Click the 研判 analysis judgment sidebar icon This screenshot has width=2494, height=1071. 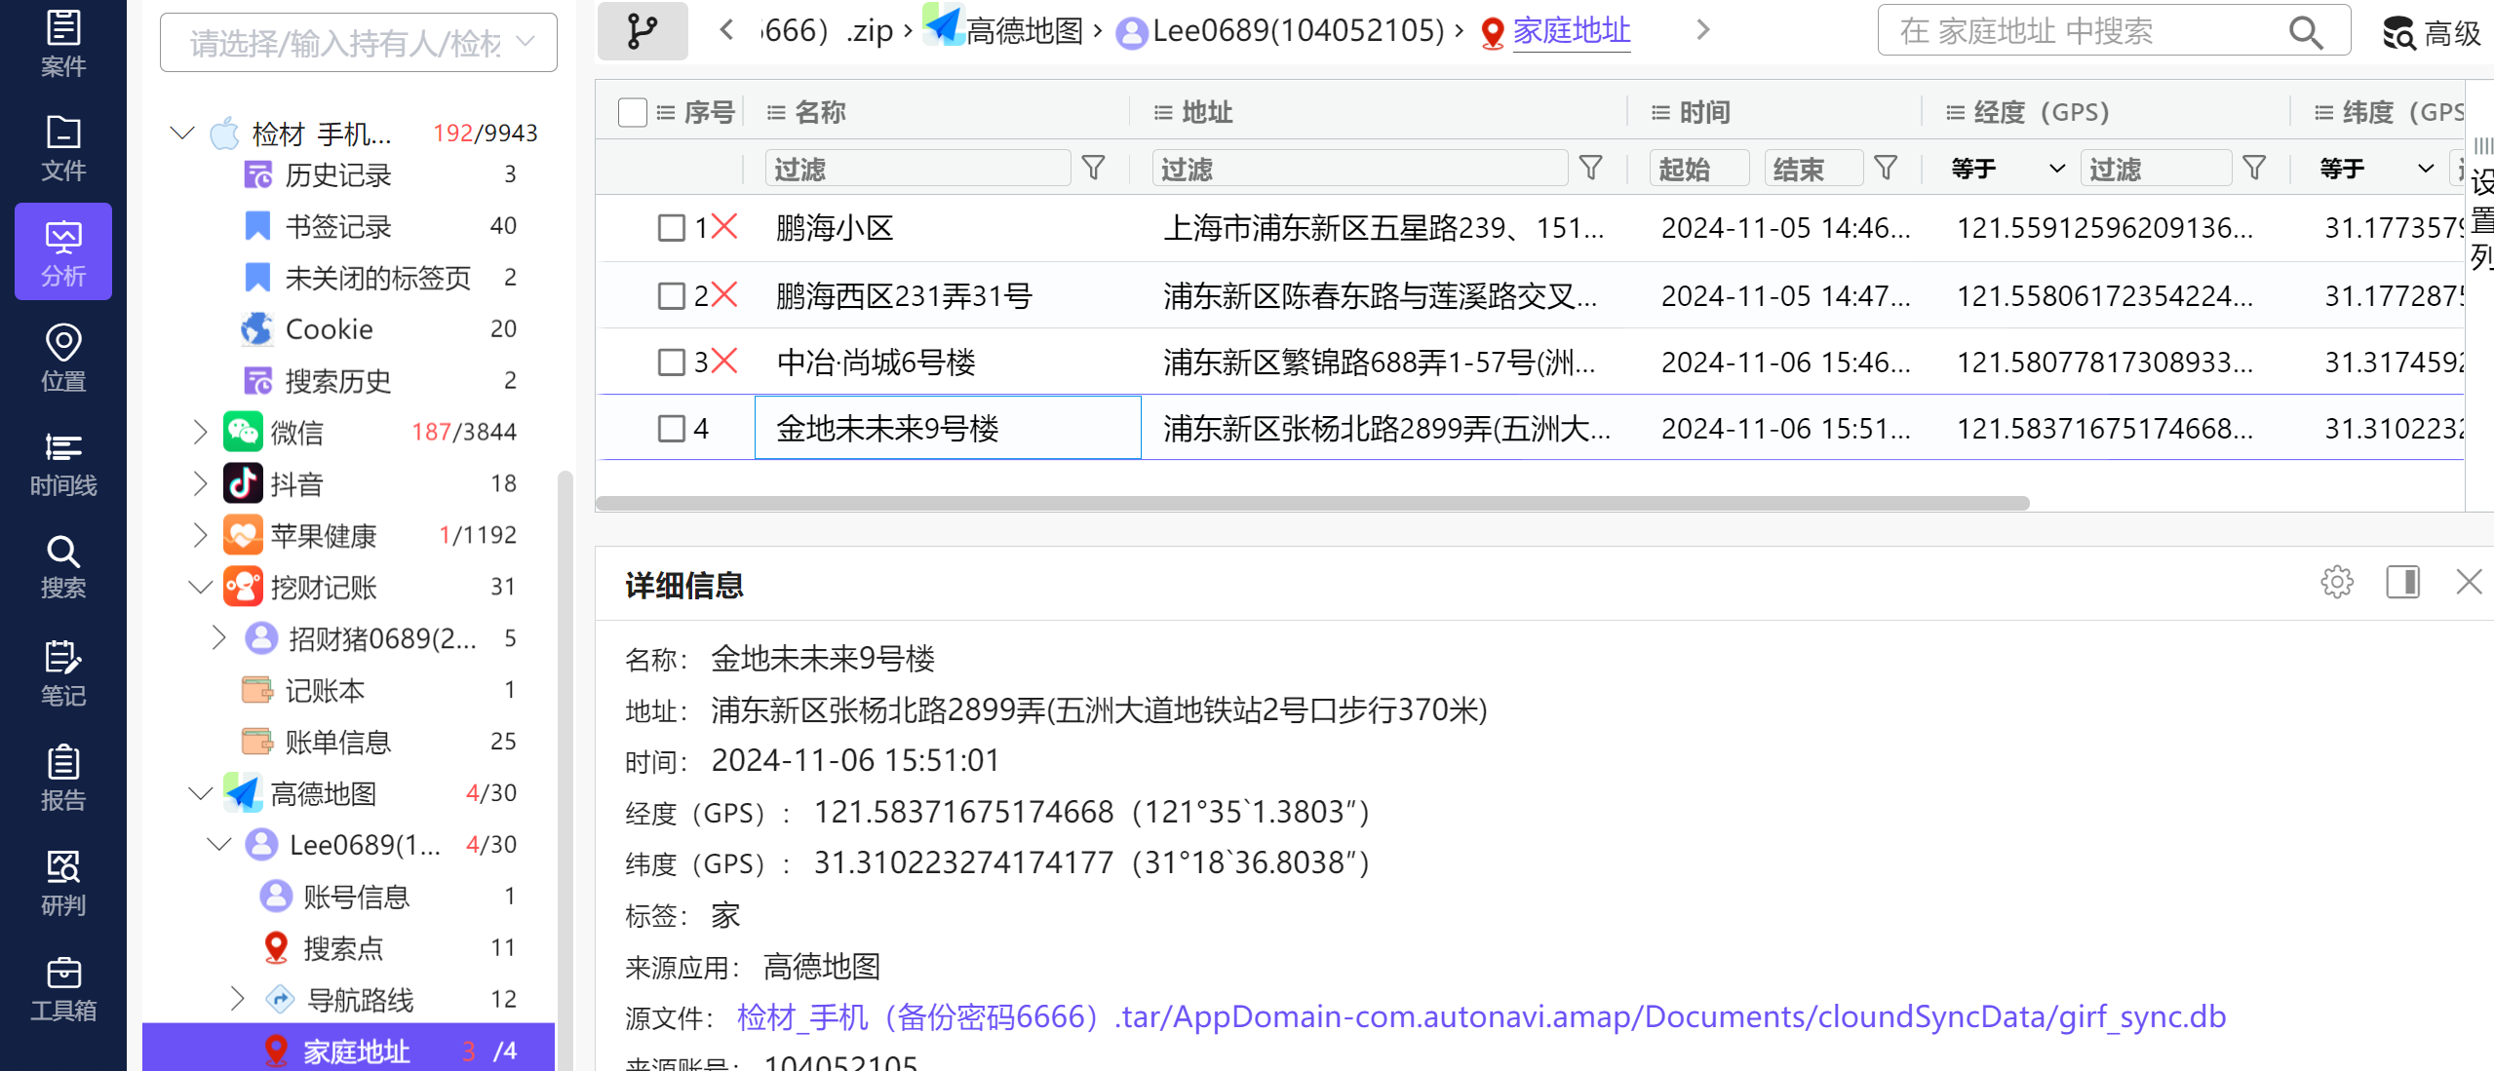[x=62, y=883]
